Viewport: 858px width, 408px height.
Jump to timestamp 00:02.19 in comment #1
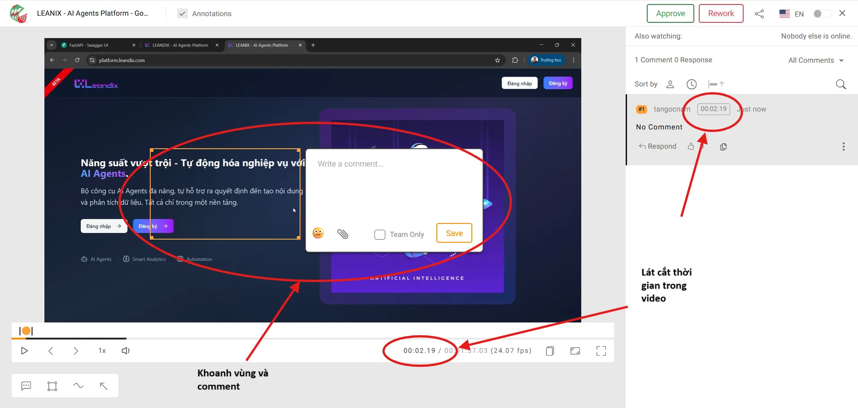tap(714, 109)
